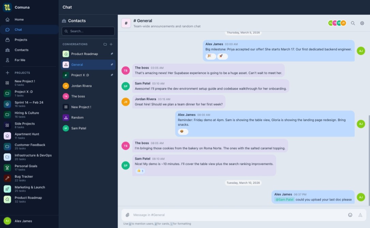The width and height of the screenshot is (370, 228).
Task: Go to Home in the sidebar
Action: (19, 19)
